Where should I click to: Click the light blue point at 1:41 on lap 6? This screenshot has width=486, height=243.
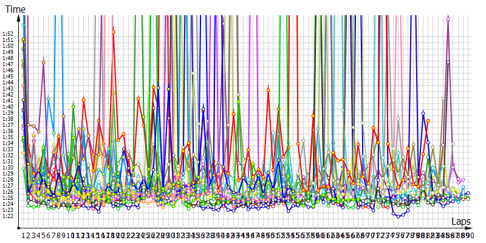point(49,98)
